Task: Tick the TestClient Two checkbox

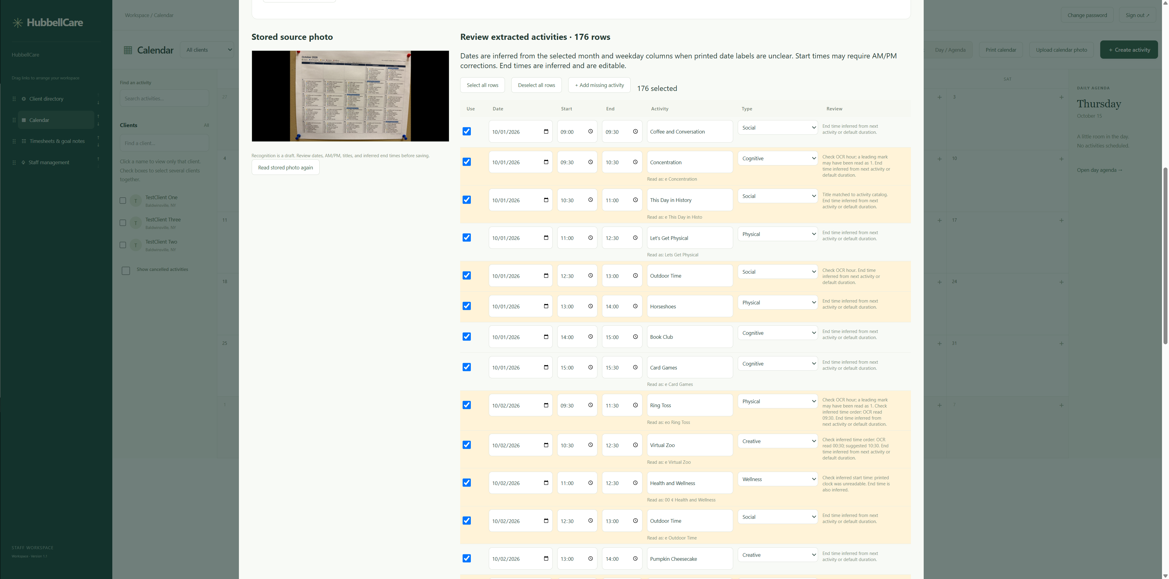Action: click(x=123, y=245)
